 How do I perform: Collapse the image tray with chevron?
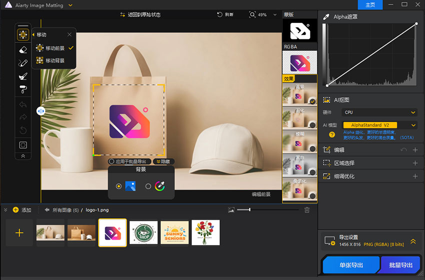(x=5, y=210)
